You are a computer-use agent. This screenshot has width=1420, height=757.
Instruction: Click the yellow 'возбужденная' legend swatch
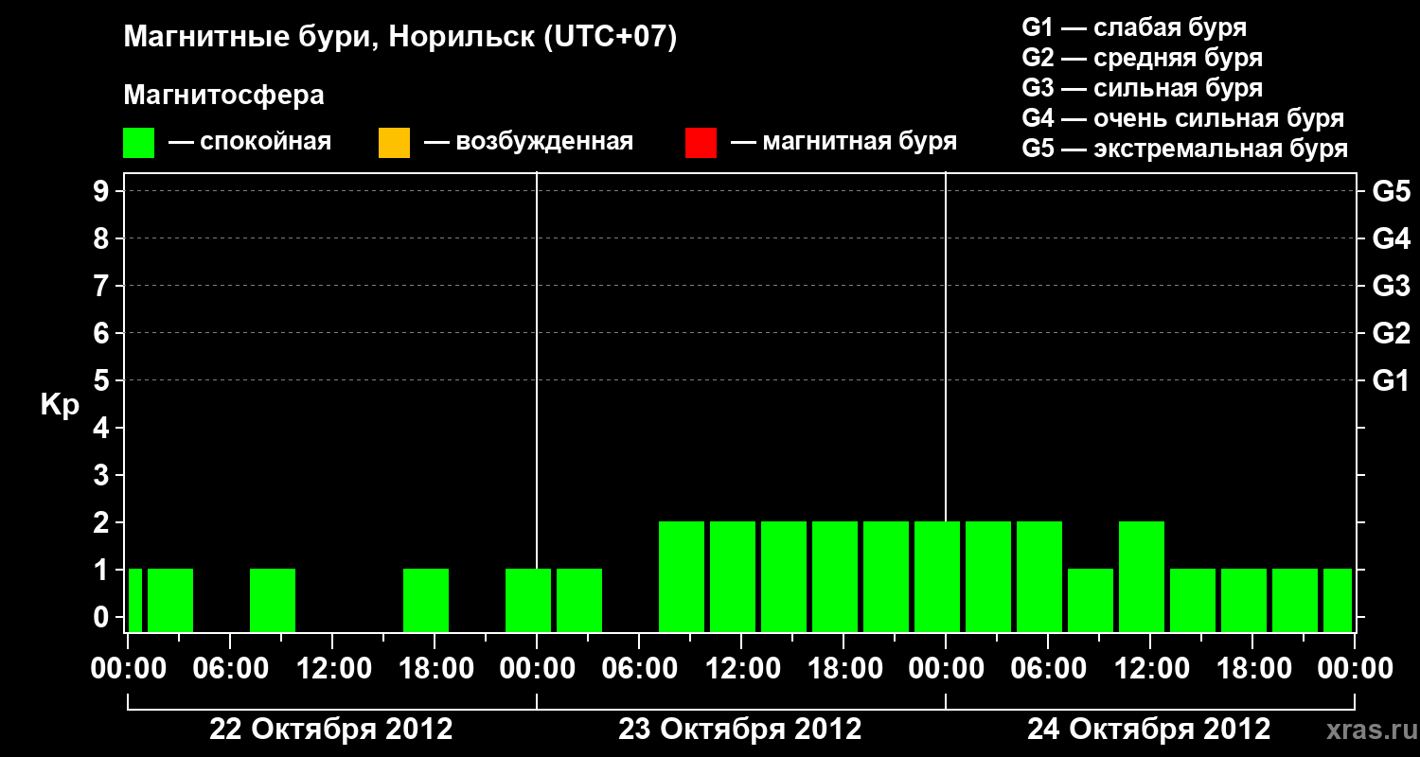pos(394,143)
